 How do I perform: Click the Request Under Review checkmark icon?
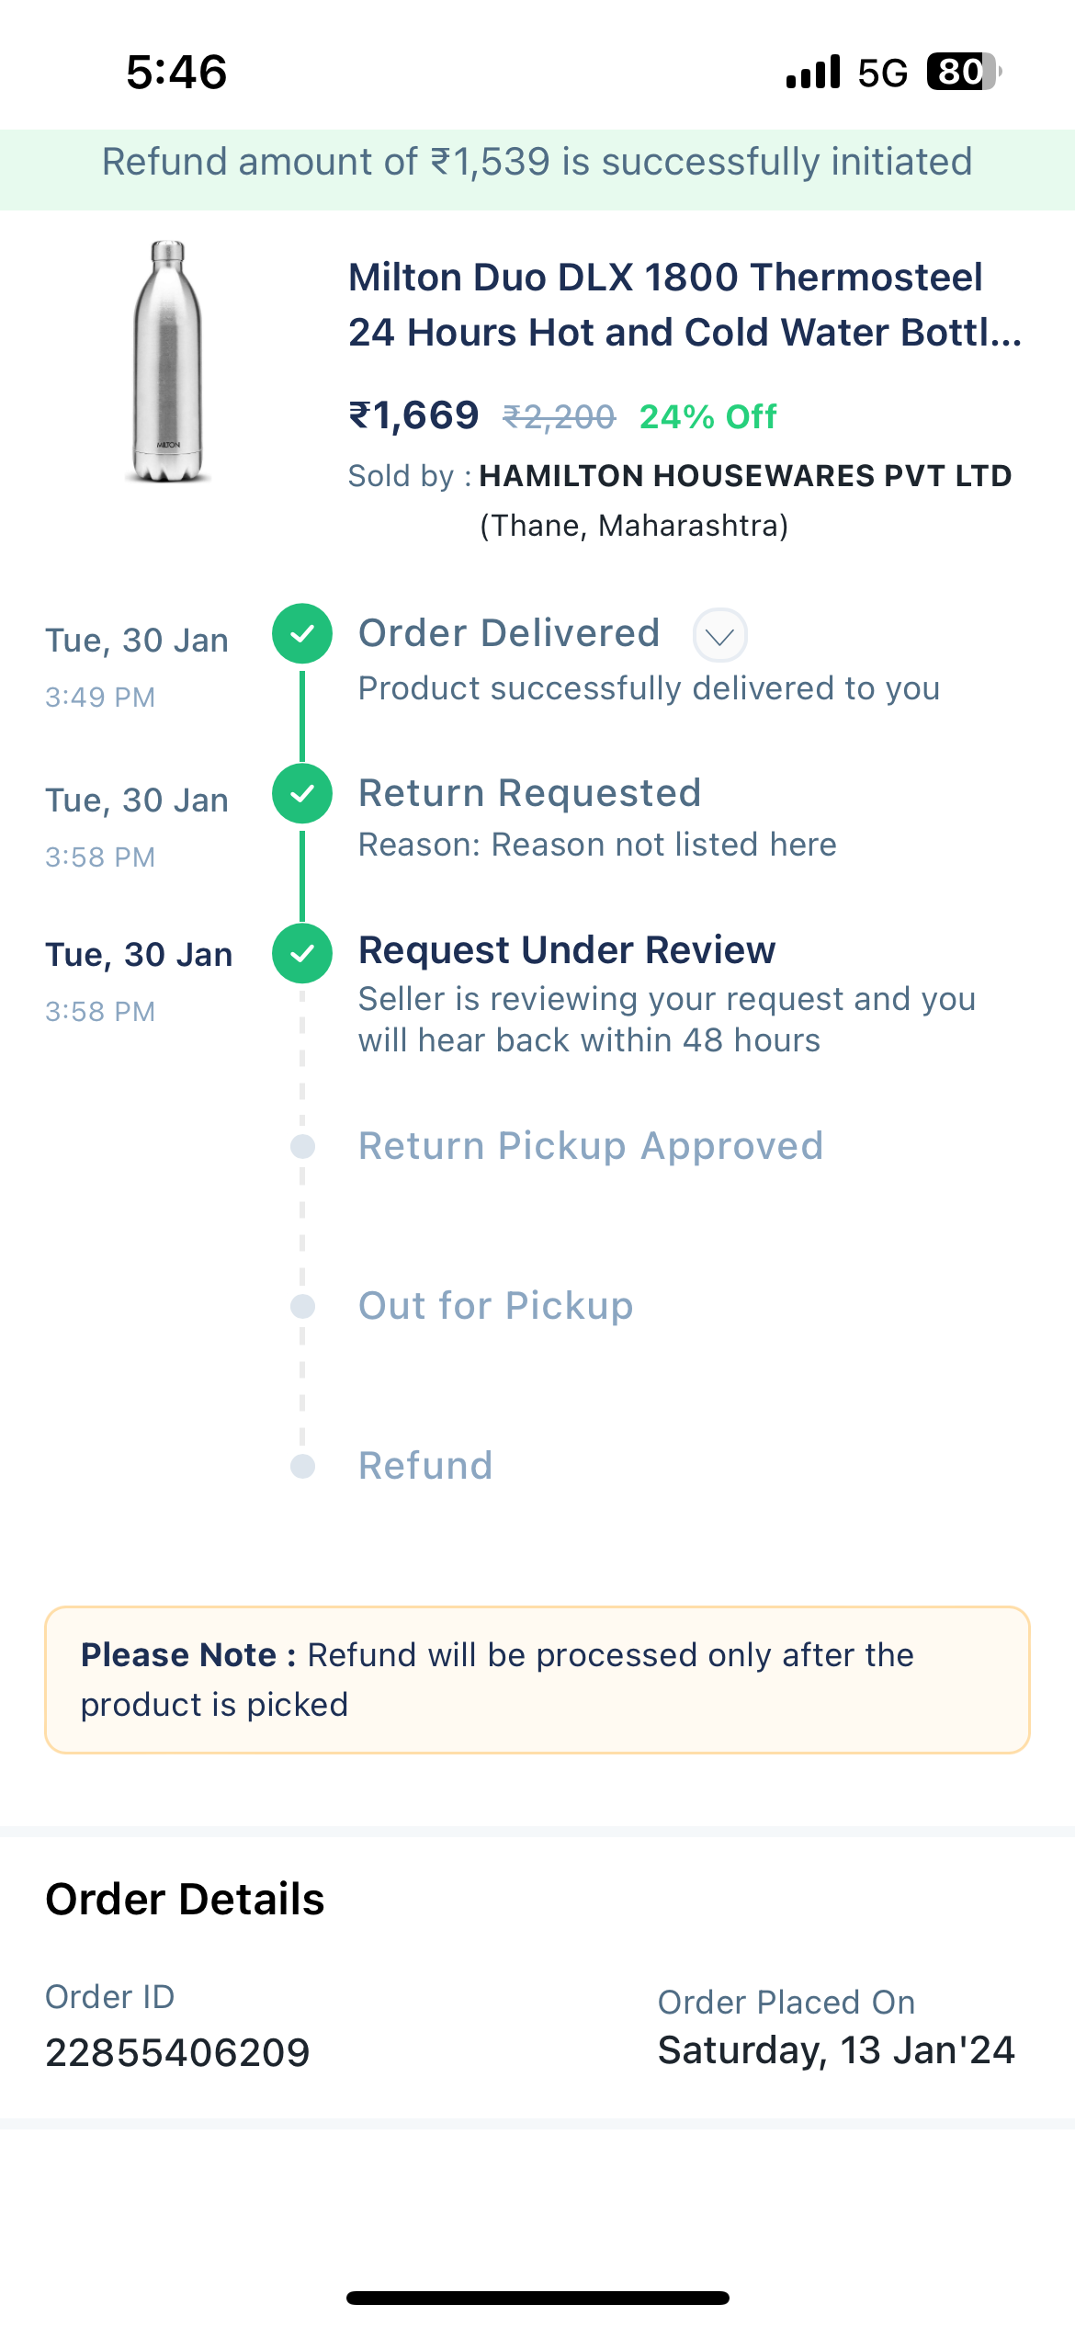(x=302, y=953)
